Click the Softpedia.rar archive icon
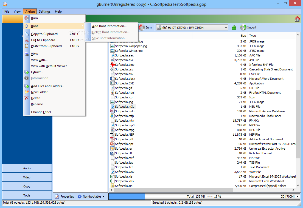 coord(112,148)
